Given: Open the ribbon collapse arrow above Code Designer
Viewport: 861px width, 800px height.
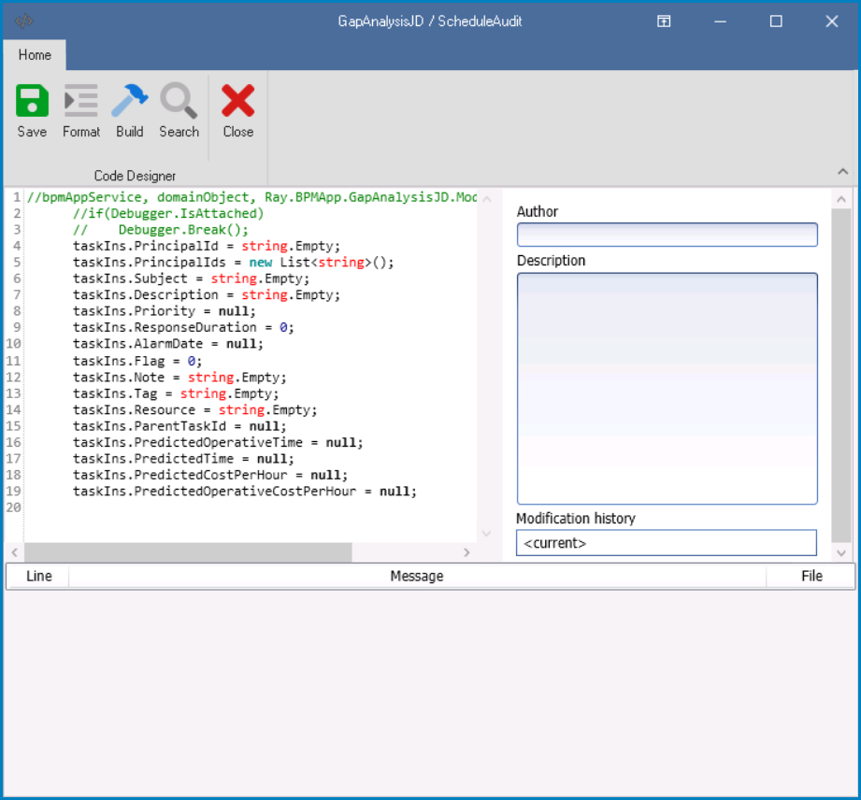Looking at the screenshot, I should coord(842,172).
